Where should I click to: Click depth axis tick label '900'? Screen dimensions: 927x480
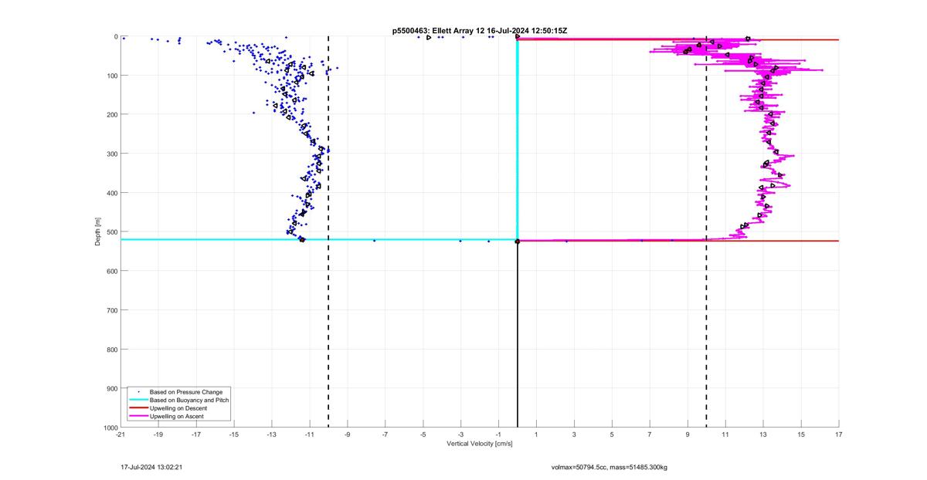tap(112, 388)
